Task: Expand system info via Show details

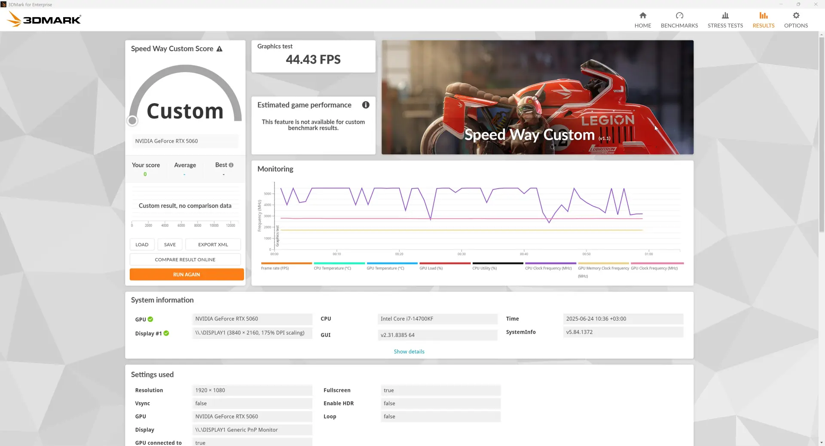Action: click(x=409, y=351)
